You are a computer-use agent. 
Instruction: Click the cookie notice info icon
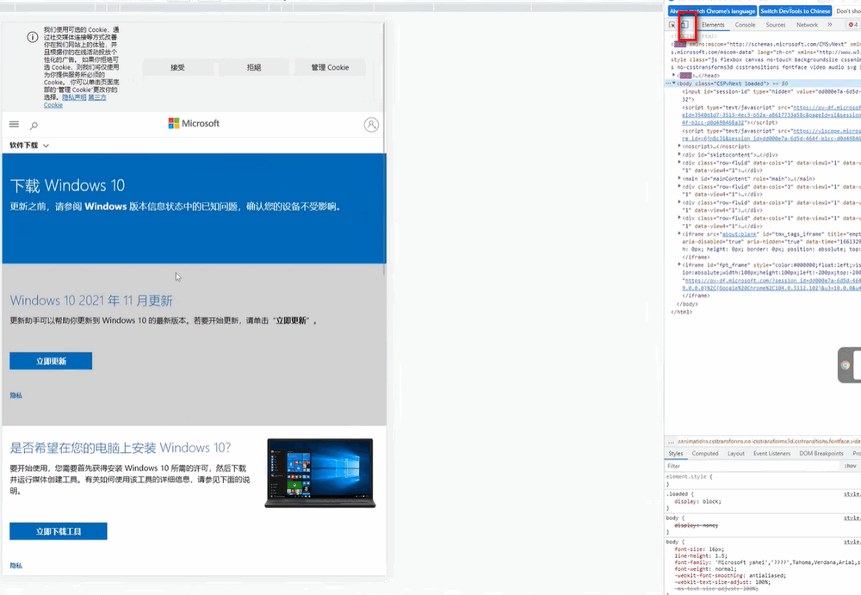32,38
